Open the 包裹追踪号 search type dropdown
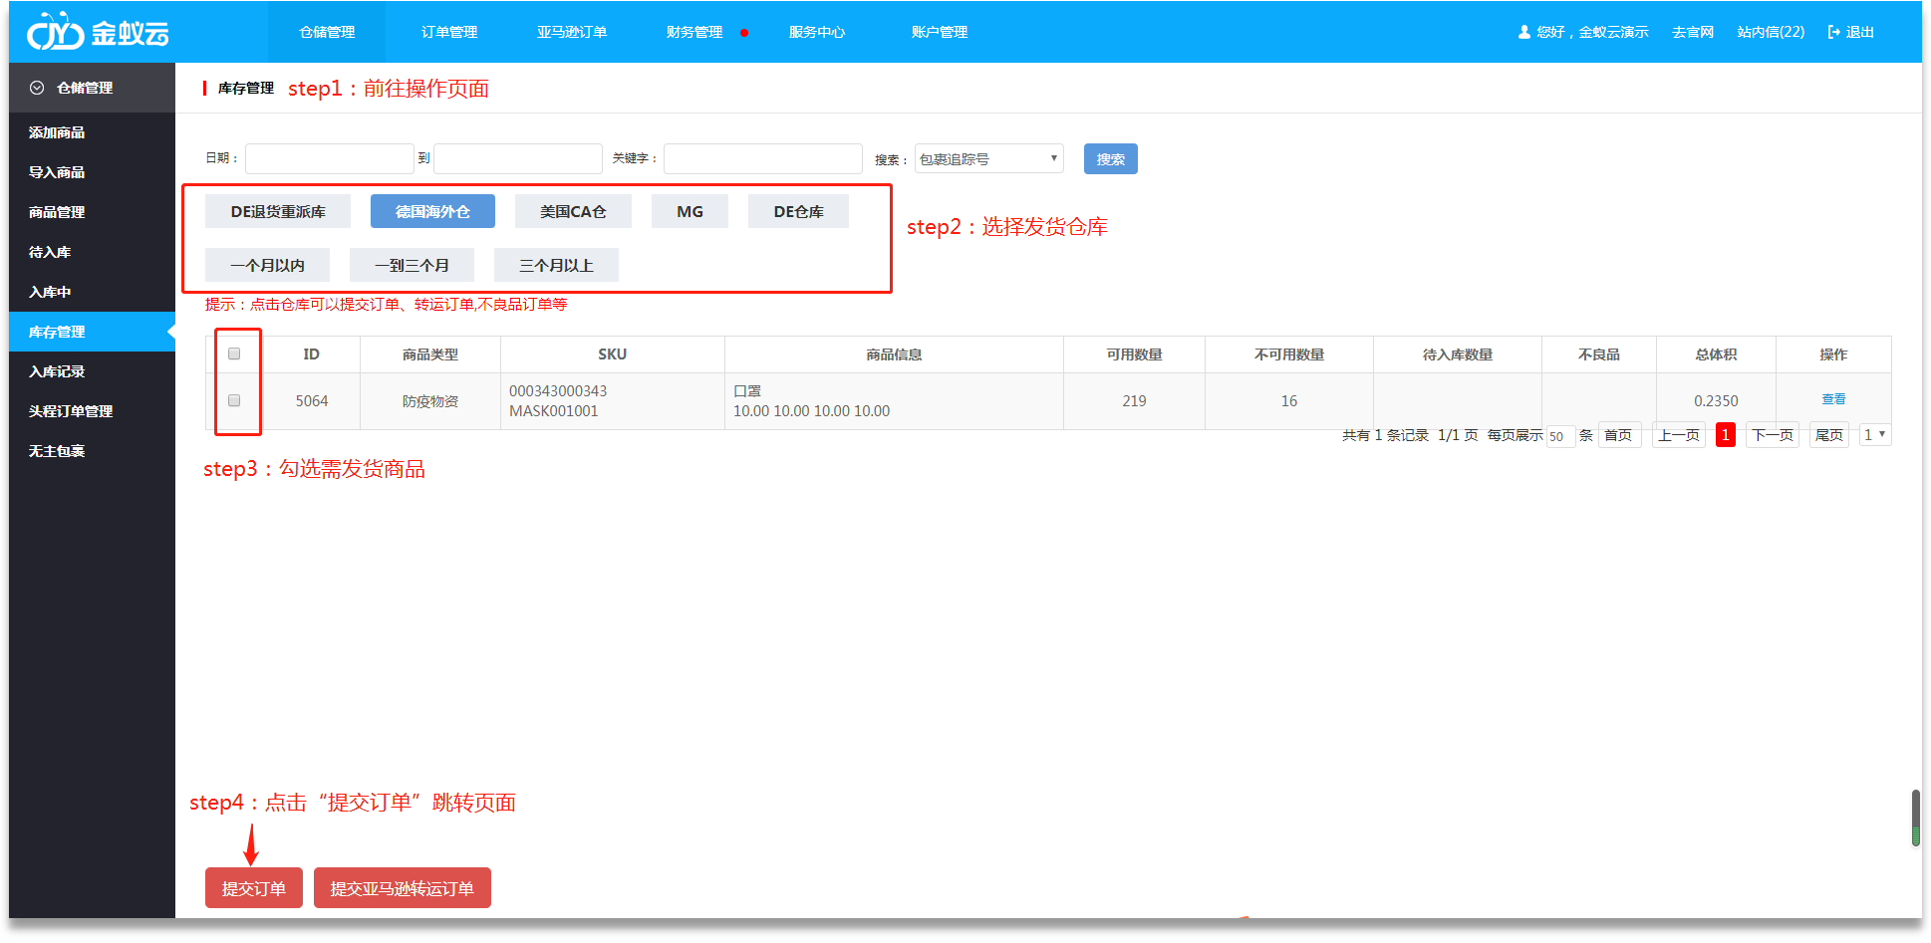 pos(988,159)
